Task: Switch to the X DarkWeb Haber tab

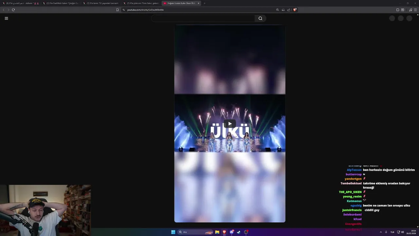Action: point(61,3)
